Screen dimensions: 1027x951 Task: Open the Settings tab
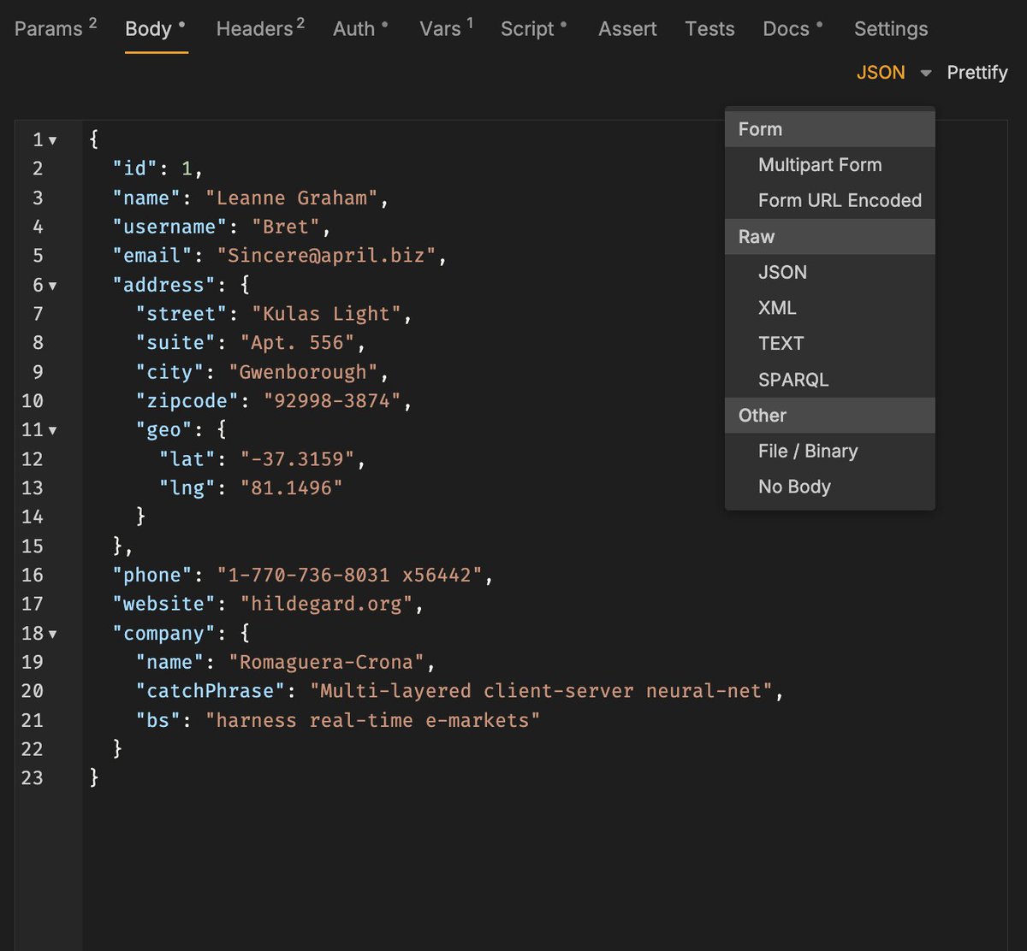[x=891, y=28]
